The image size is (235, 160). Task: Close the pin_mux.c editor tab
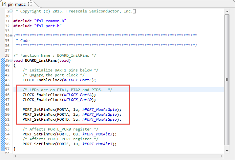click(x=30, y=4)
